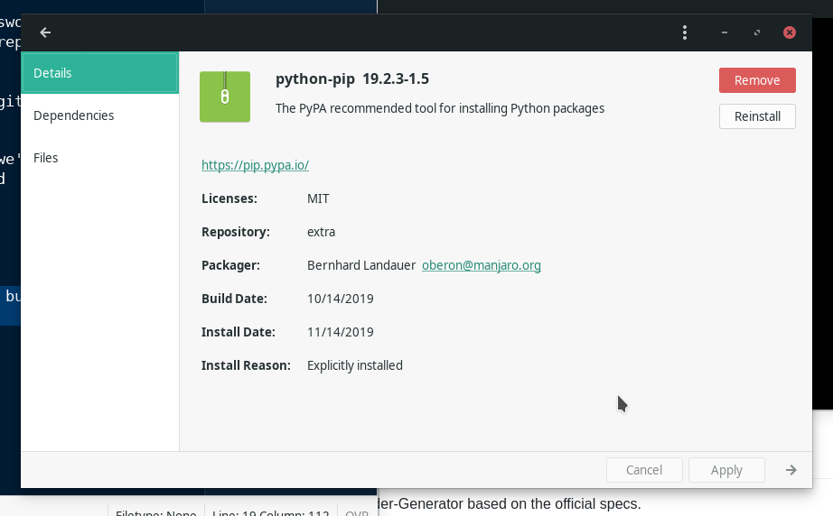The height and width of the screenshot is (516, 833).
Task: Click the packager name Bernhard Landauer
Action: point(361,265)
